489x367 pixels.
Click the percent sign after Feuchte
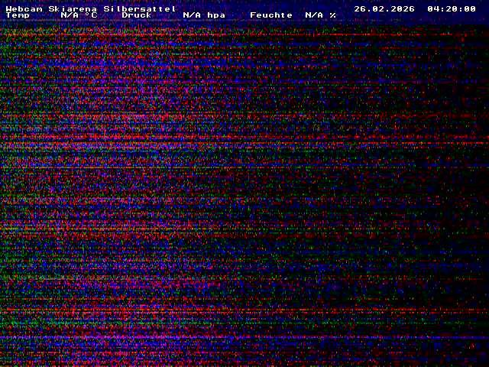click(x=332, y=15)
